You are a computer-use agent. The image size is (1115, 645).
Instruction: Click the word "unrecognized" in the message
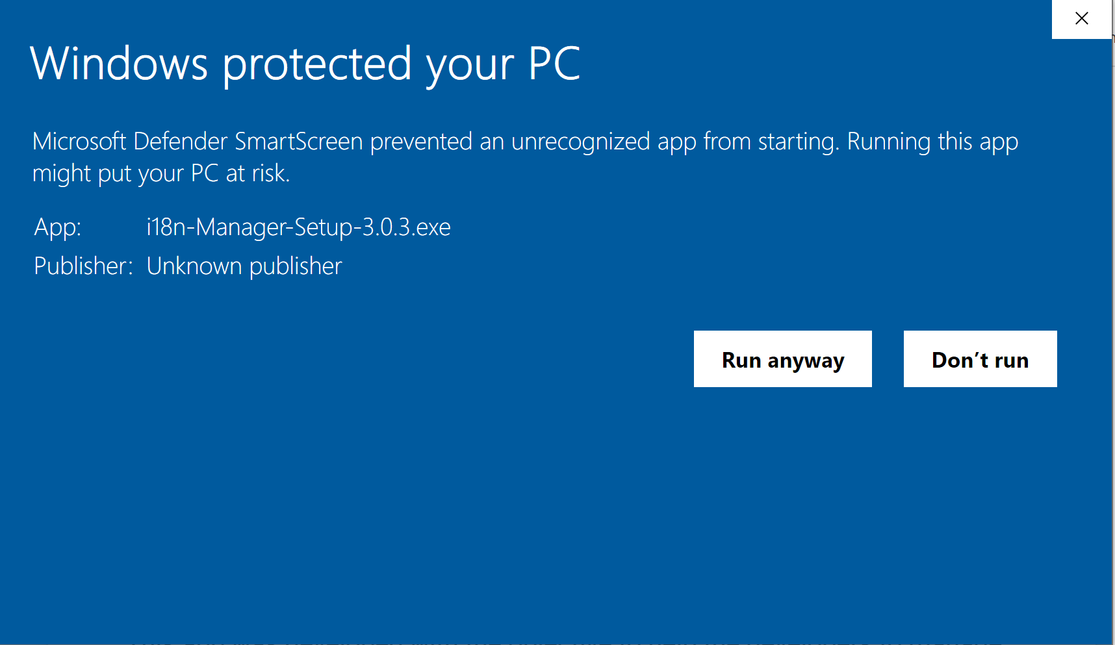click(x=580, y=142)
